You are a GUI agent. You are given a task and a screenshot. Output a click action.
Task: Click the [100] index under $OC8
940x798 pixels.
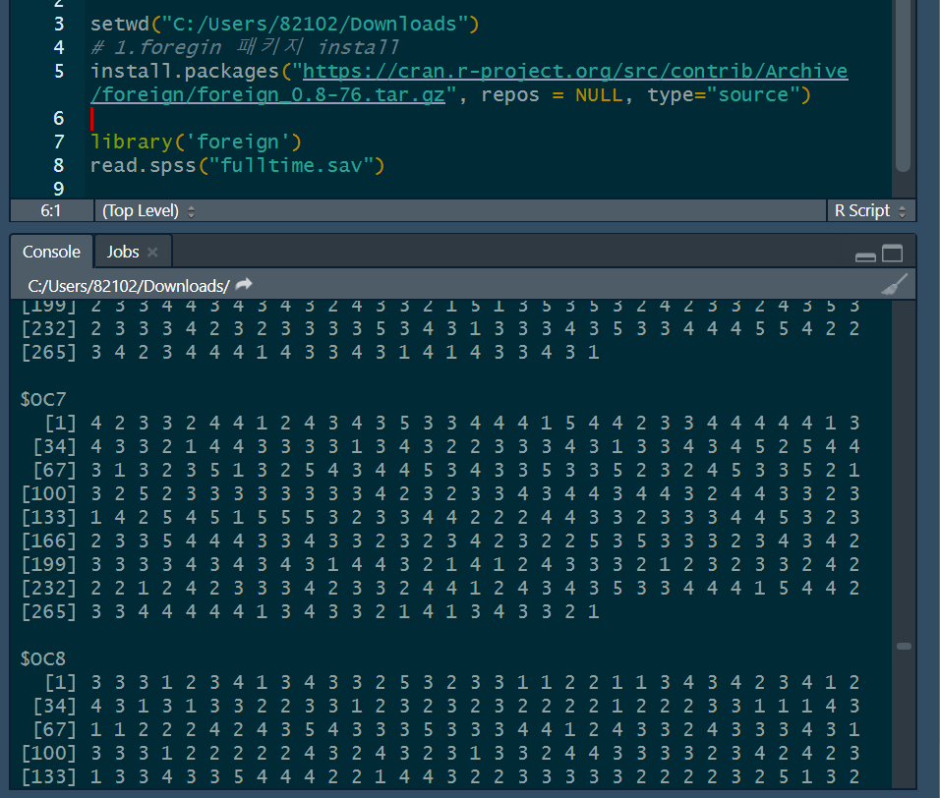tap(49, 753)
